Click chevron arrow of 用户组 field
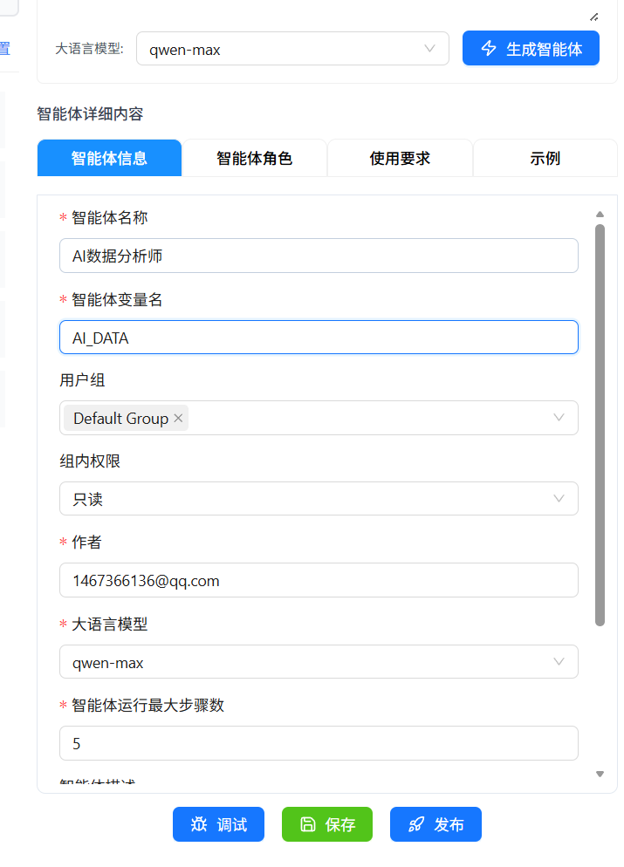The height and width of the screenshot is (867, 624). (559, 418)
